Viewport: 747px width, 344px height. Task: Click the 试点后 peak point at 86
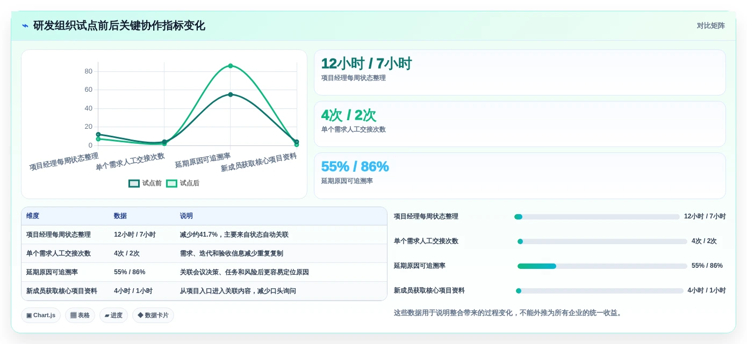click(x=231, y=66)
